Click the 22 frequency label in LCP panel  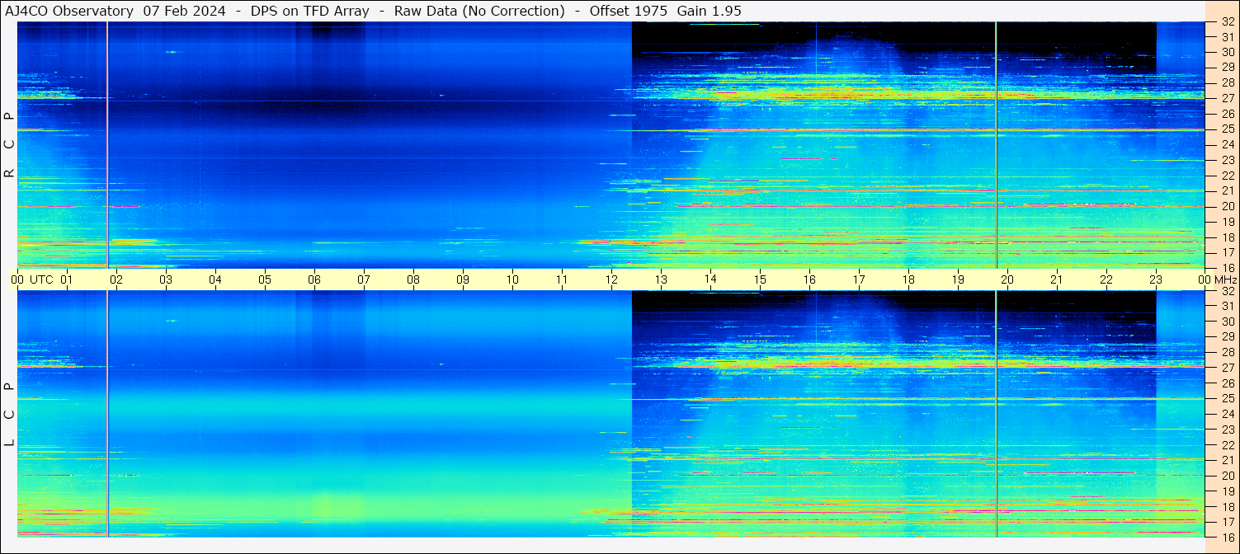pos(1227,445)
